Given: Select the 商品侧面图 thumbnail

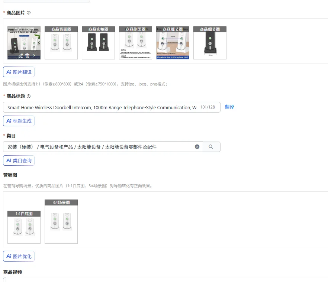Looking at the screenshot, I should coord(135,43).
